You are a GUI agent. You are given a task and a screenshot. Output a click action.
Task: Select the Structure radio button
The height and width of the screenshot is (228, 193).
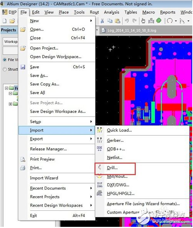(x=5, y=69)
